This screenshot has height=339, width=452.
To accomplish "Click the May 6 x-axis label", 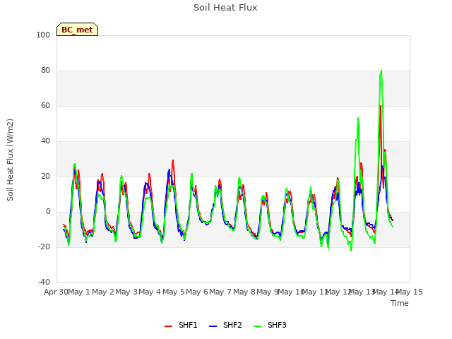I will (197, 292).
